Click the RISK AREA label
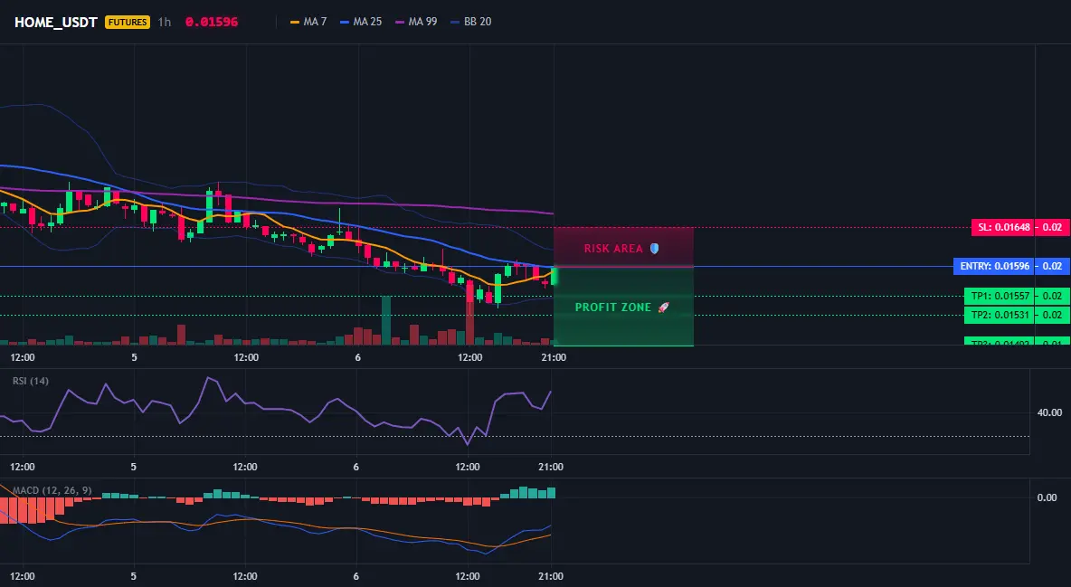This screenshot has height=587, width=1071. click(x=613, y=249)
